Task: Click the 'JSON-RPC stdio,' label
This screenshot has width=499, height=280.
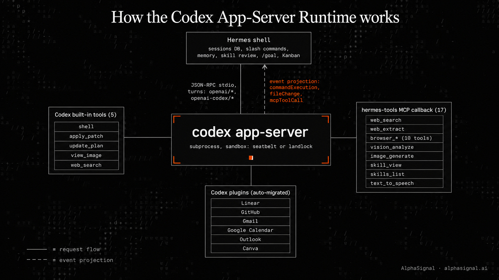Action: [x=214, y=85]
